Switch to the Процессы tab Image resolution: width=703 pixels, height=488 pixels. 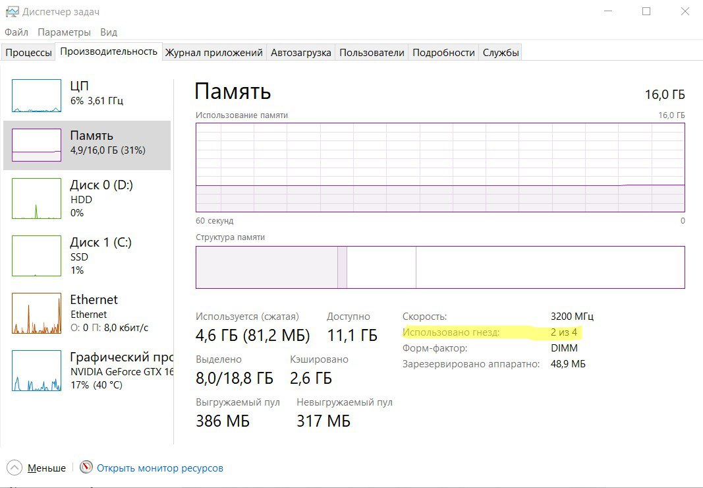tap(28, 53)
